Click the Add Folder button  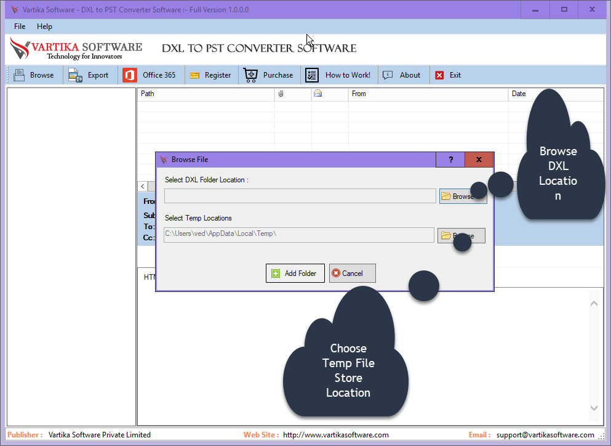click(295, 273)
